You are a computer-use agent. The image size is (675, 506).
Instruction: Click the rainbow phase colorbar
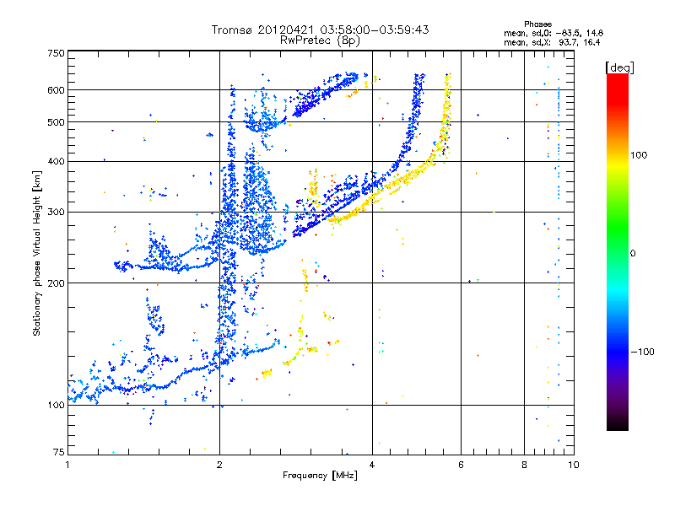618,252
